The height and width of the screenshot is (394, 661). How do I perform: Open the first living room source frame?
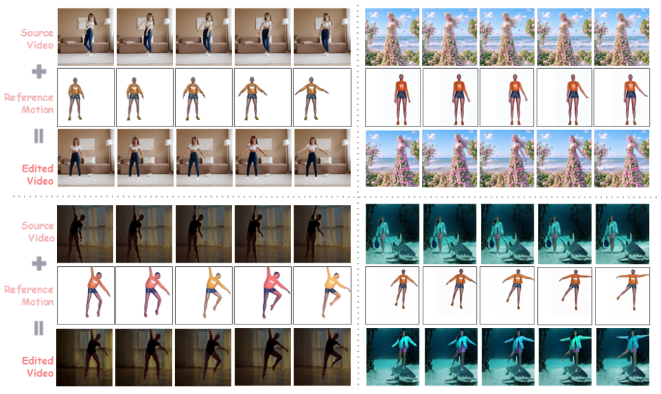coord(86,37)
